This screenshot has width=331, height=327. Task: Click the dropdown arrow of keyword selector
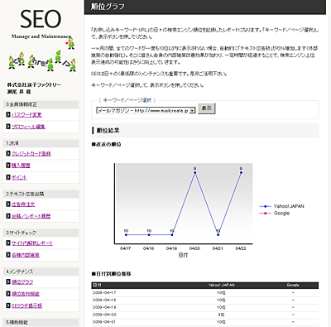click(193, 110)
